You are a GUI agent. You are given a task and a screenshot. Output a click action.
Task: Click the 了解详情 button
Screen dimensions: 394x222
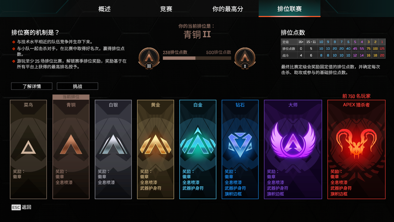click(32, 86)
